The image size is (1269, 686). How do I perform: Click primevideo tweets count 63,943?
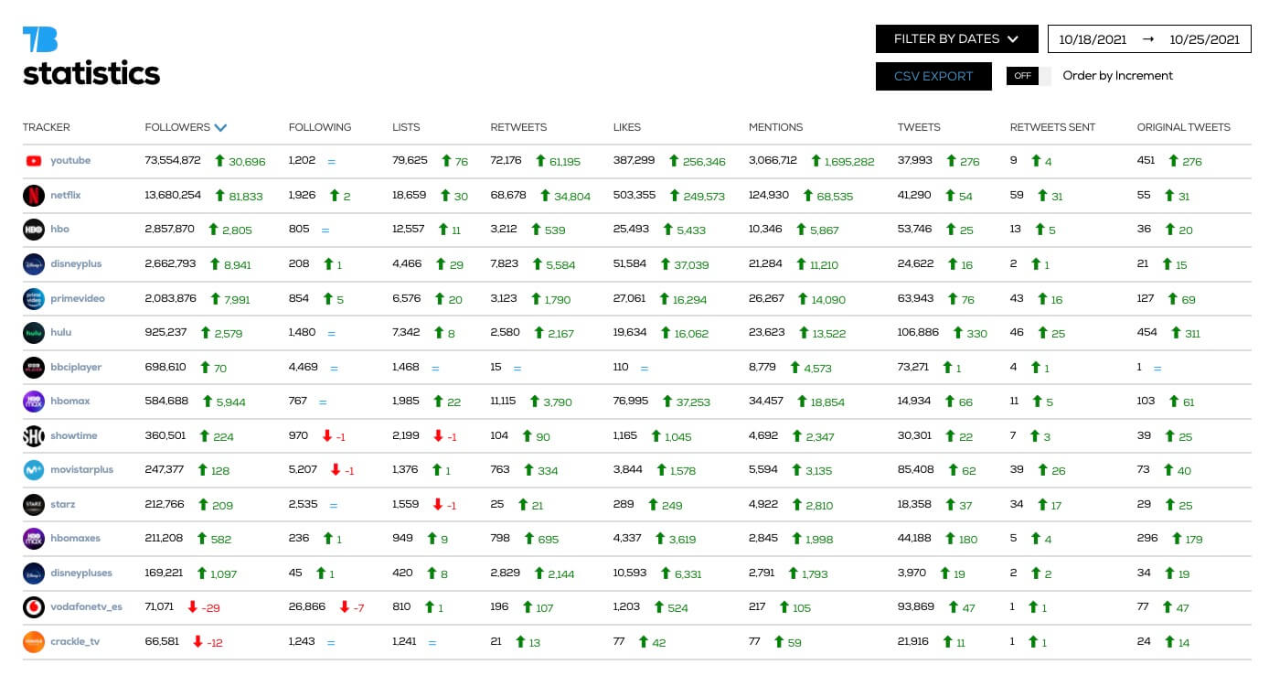pos(916,298)
